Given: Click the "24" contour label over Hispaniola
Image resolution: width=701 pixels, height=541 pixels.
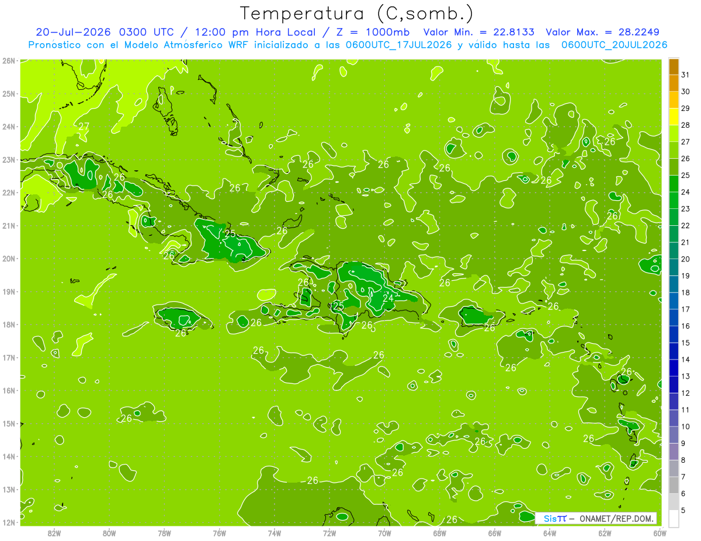Looking at the screenshot, I should point(388,298).
